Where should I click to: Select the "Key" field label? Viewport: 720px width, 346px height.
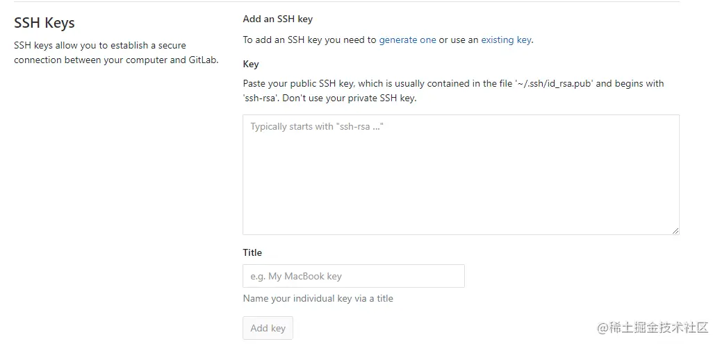(x=251, y=64)
